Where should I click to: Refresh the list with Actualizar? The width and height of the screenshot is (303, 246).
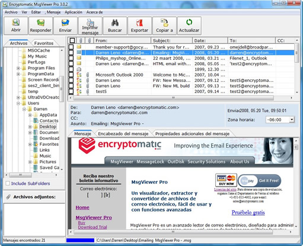(189, 26)
